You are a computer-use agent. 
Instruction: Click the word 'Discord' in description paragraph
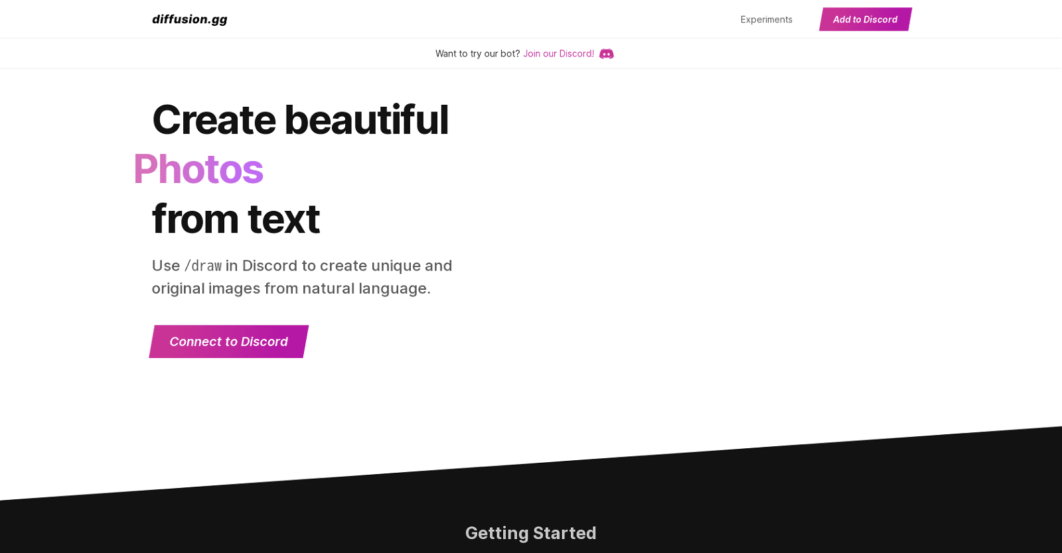click(x=269, y=266)
